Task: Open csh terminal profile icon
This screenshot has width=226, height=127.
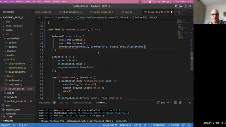Action: [x=161, y=103]
